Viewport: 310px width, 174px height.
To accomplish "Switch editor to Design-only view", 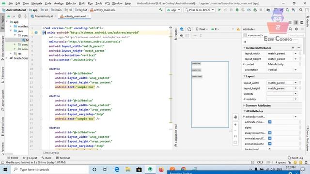I will [x=302, y=23].
